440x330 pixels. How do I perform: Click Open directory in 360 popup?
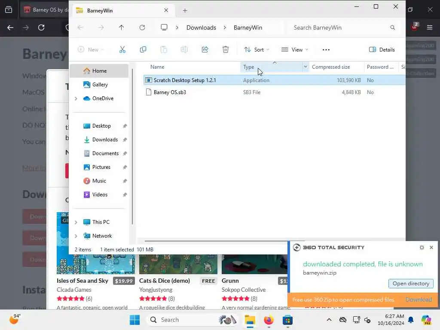[411, 284]
